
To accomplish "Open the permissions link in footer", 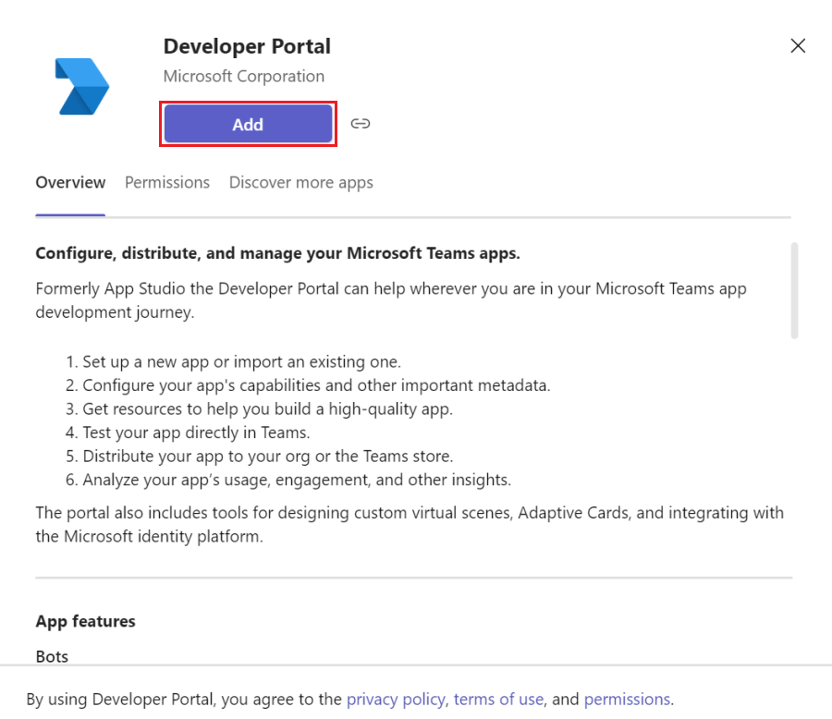I will [627, 700].
